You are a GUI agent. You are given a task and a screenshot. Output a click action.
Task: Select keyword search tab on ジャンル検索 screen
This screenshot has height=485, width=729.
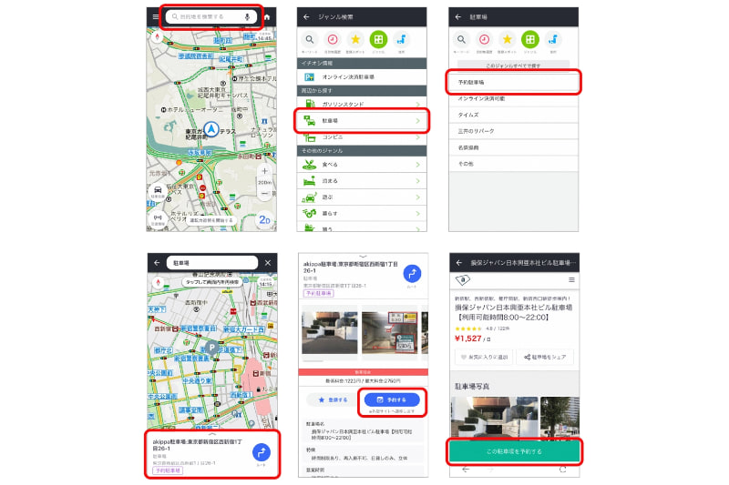point(310,40)
